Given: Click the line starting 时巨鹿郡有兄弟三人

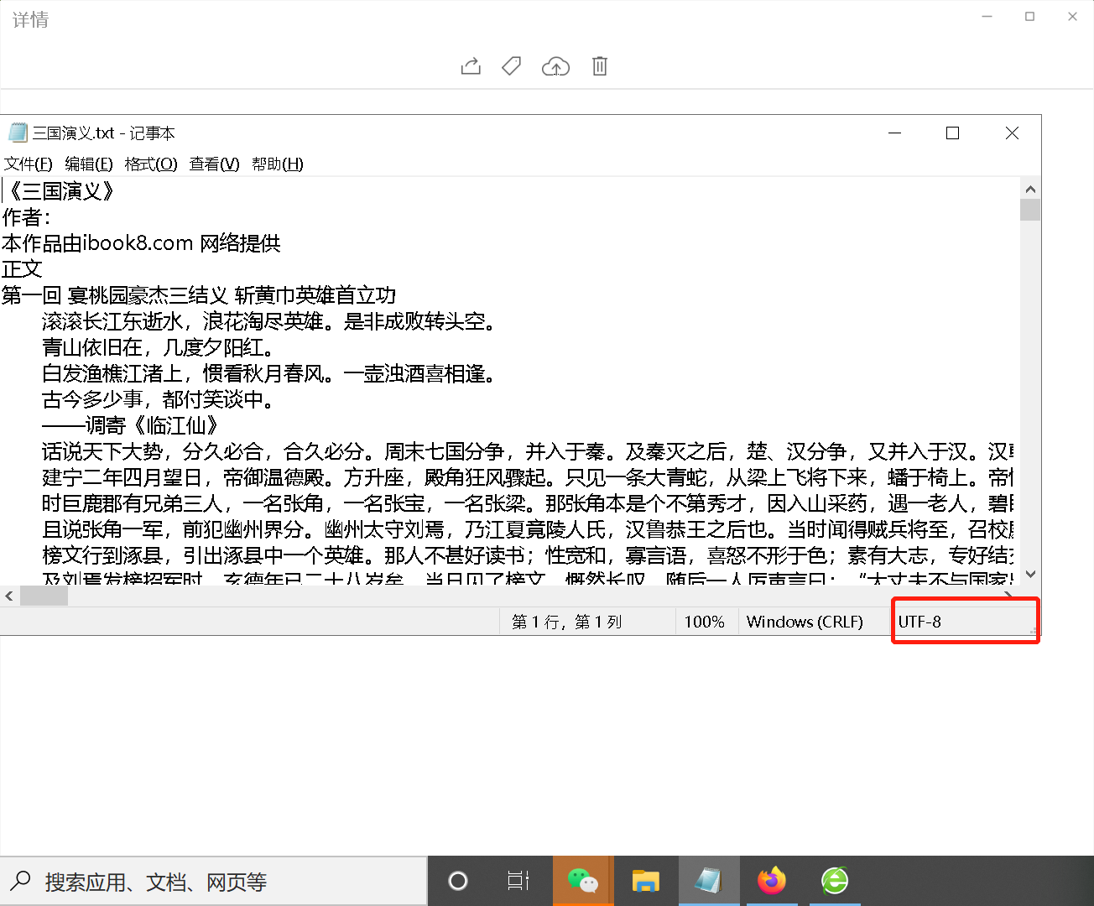Looking at the screenshot, I should coord(528,503).
